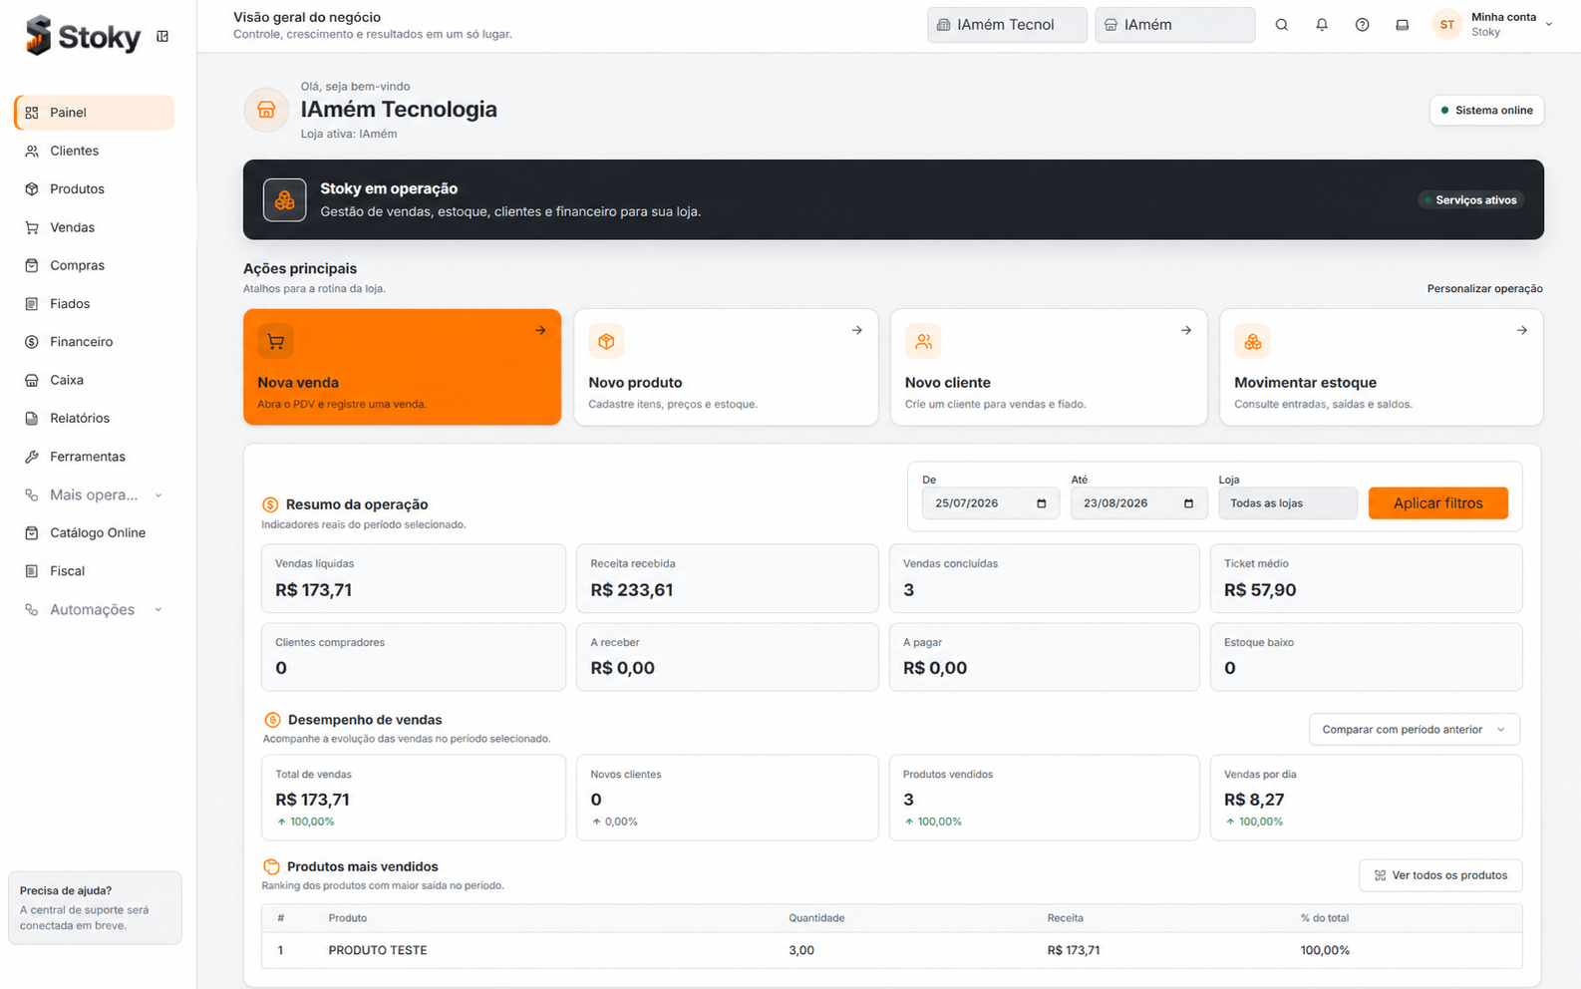Click the Vendas por dia R$ 8,27 card
This screenshot has width=1581, height=989.
click(x=1366, y=798)
